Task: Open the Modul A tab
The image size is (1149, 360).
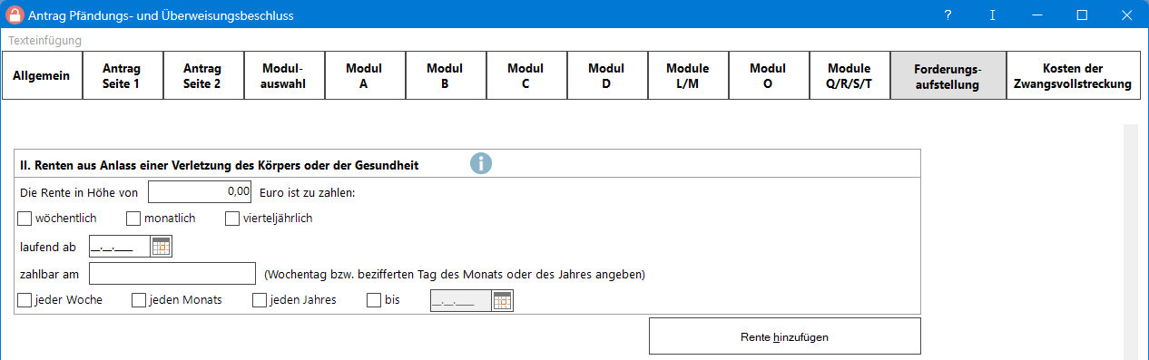Action: tap(365, 75)
